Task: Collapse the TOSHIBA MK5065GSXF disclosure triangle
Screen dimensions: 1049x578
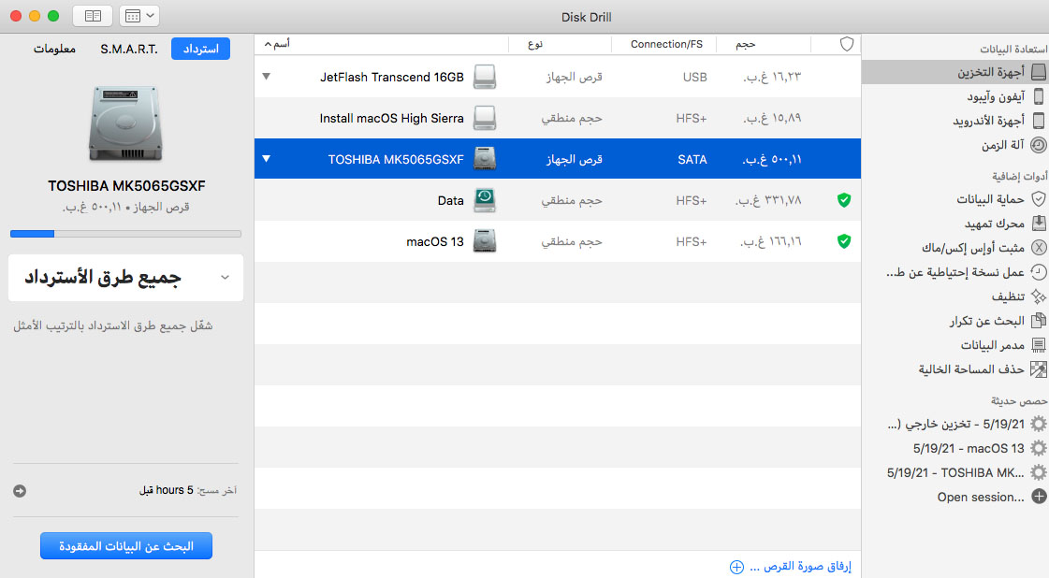Action: [267, 159]
